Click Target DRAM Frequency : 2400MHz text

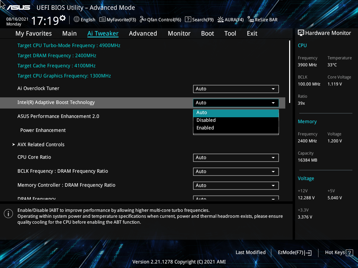(57, 55)
